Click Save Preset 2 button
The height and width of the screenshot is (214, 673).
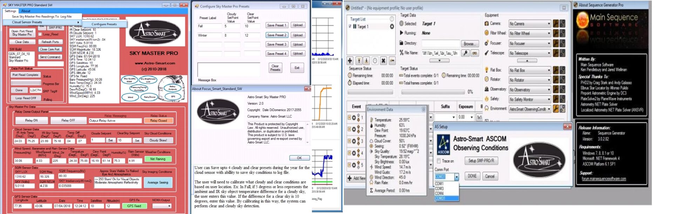277,35
